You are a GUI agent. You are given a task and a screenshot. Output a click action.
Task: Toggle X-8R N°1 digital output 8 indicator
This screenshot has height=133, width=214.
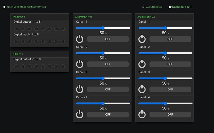(x=63, y=66)
